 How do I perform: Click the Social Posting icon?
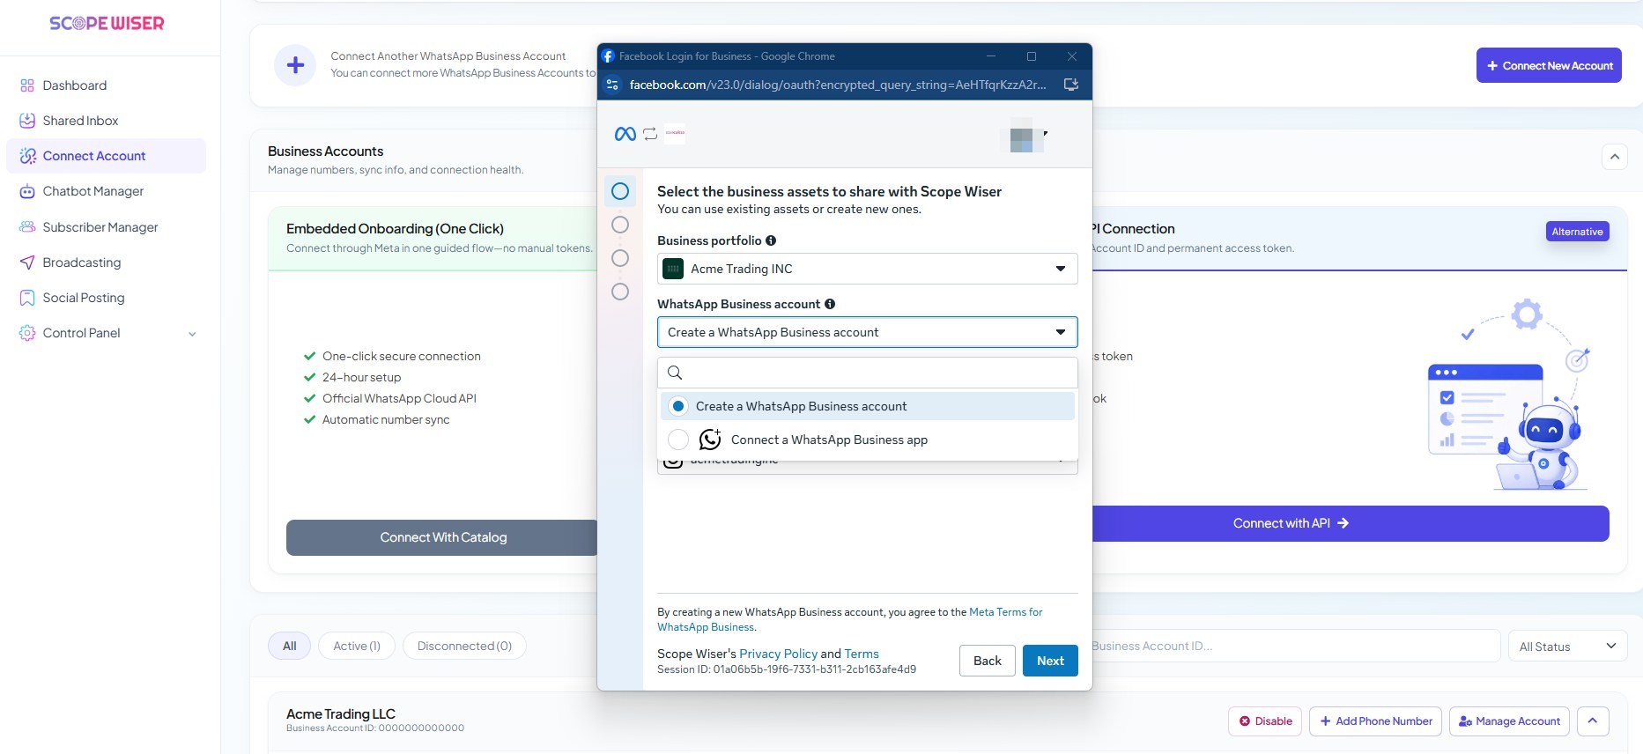pos(27,298)
